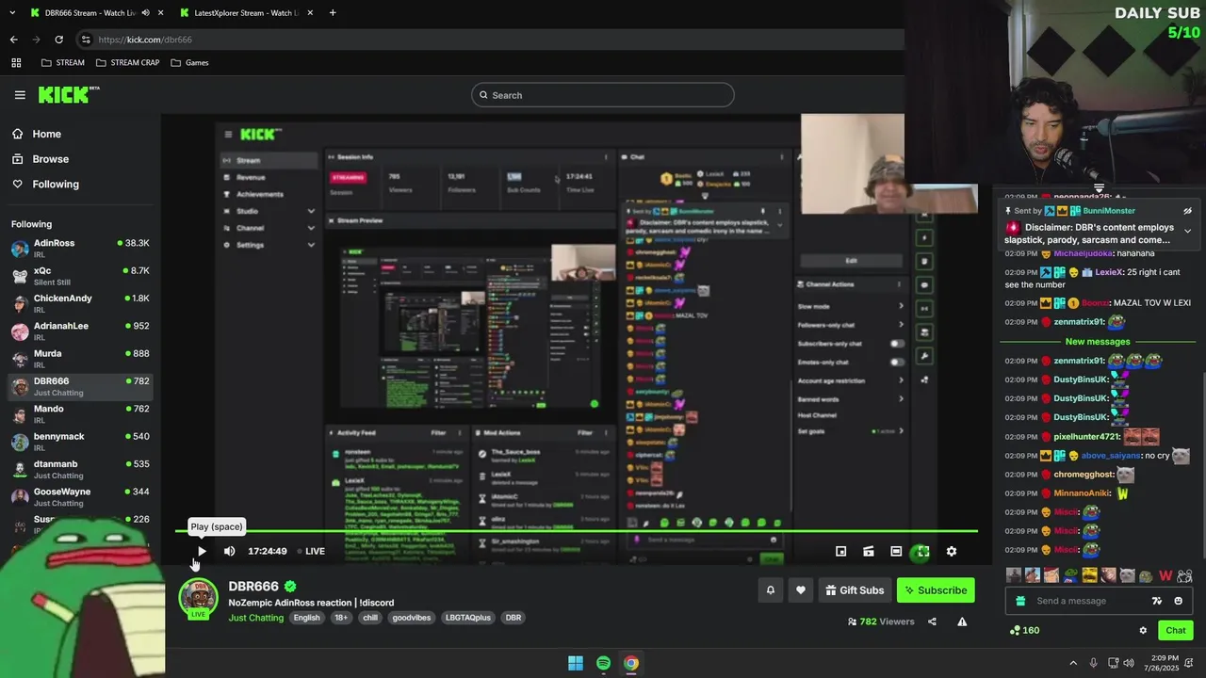The image size is (1206, 678).
Task: Switch to theater mode in player
Action: 896,551
